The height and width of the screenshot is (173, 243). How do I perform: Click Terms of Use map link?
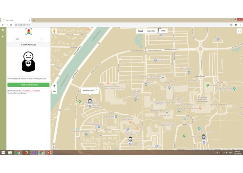[227, 149]
